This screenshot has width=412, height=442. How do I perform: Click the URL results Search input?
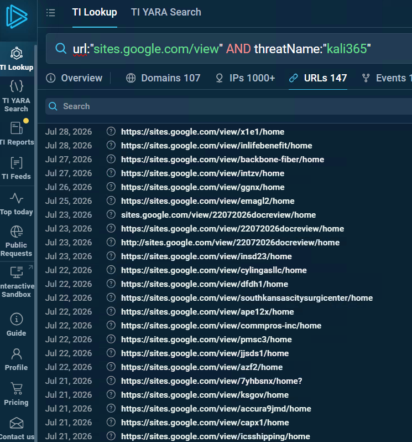pyautogui.click(x=228, y=106)
